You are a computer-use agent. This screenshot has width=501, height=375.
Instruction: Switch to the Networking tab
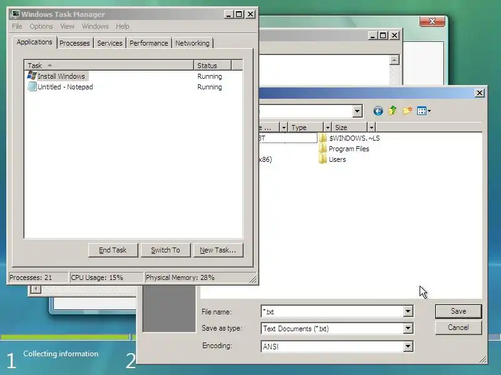pyautogui.click(x=192, y=43)
